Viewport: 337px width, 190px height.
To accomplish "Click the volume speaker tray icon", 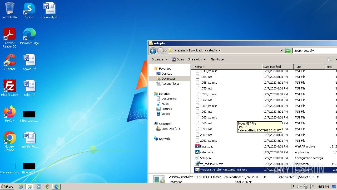I will click(x=299, y=187).
